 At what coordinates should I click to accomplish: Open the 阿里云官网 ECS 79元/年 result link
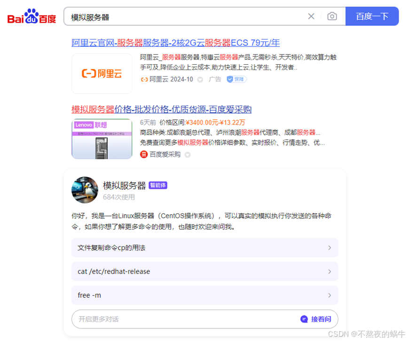(175, 43)
